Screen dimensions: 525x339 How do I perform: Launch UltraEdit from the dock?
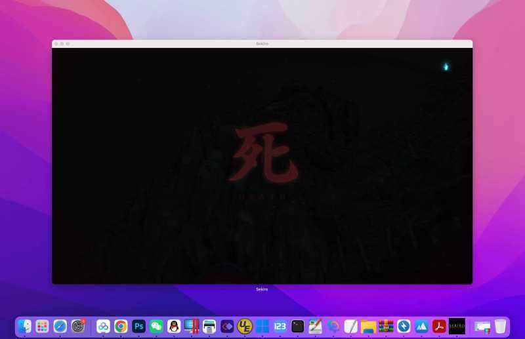245,327
